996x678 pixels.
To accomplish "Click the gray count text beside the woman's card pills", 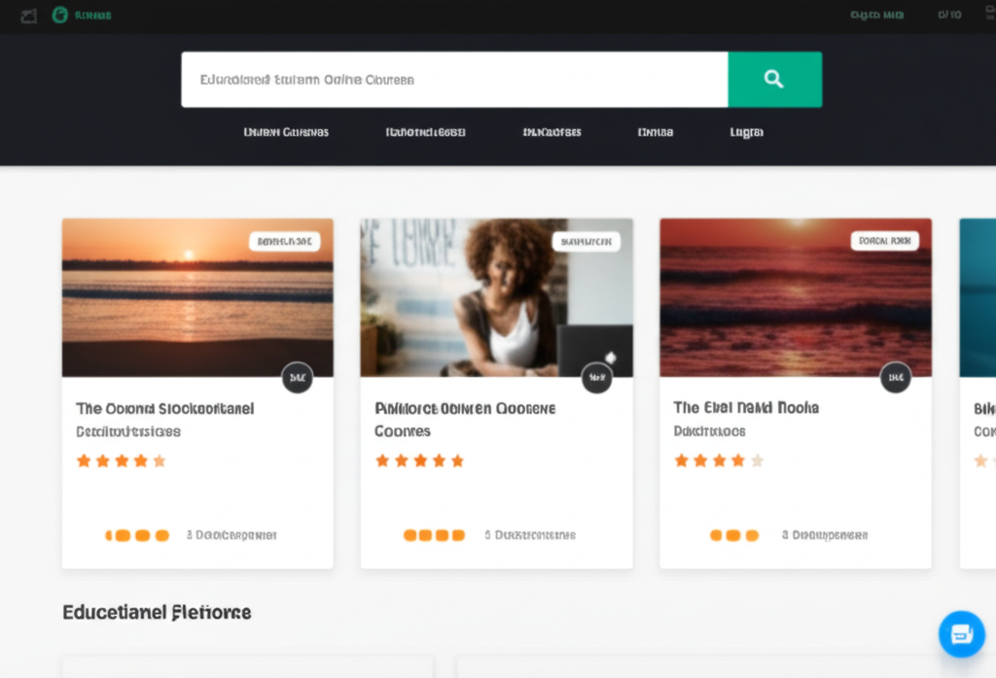I will coord(530,535).
